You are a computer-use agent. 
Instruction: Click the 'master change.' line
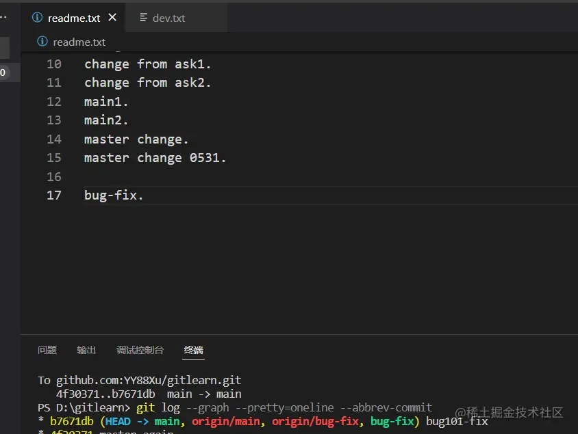(x=136, y=139)
